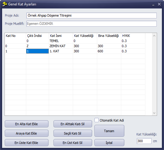This screenshot has width=164, height=150.
Task: Select the Z output index cell
Action: click(x=37, y=46)
